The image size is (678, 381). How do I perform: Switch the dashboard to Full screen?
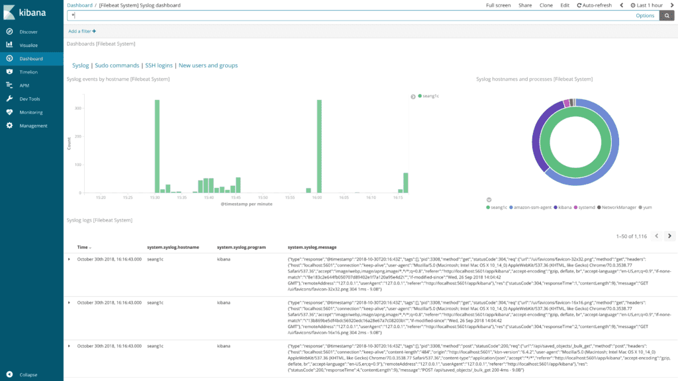[x=498, y=5]
